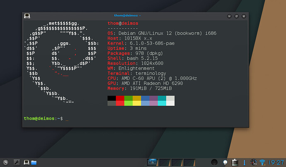Open the Wi-Fi network connection icon
Viewport: 286px width, 167px height.
coord(262,162)
